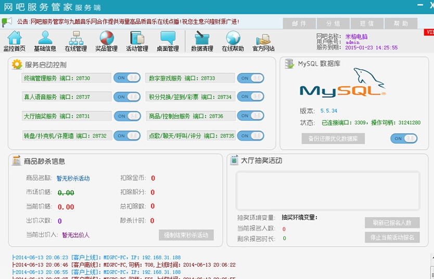The image size is (434, 279).
Task: Open 奖品管理 ball icon
Action: point(107,41)
